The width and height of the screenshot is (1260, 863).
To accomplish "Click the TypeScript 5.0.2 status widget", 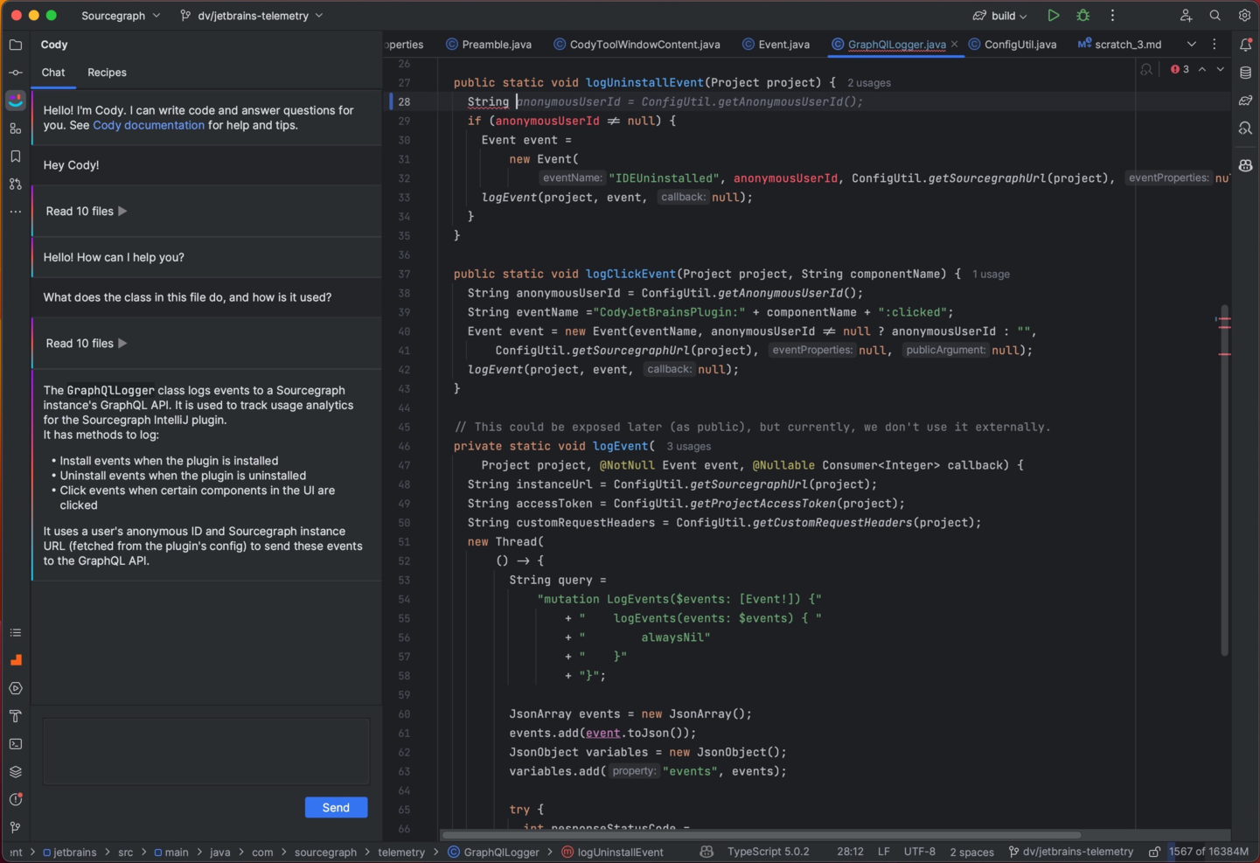I will tap(768, 852).
